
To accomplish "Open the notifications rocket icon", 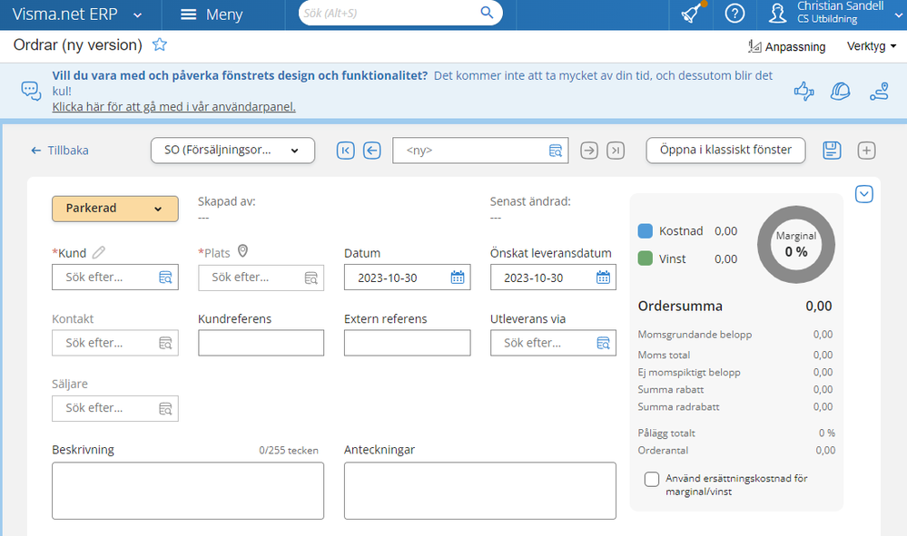I will pyautogui.click(x=693, y=13).
